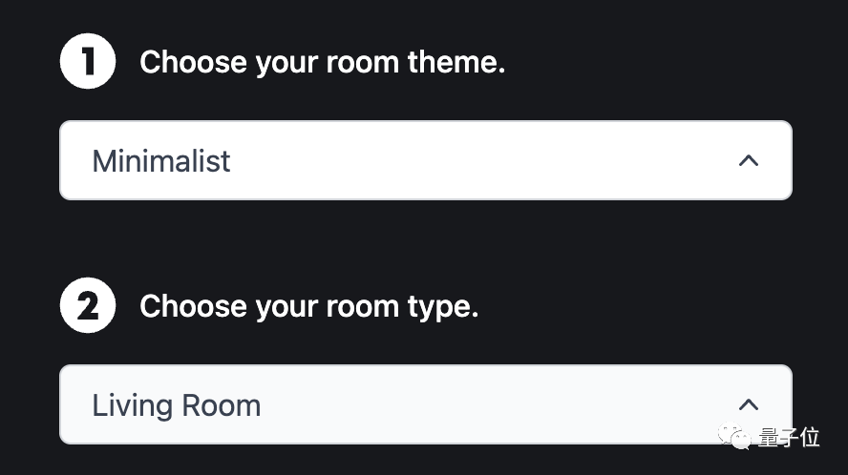Click the word 'Choose' in step 1 heading
This screenshot has width=848, height=475.
pyautogui.click(x=194, y=62)
